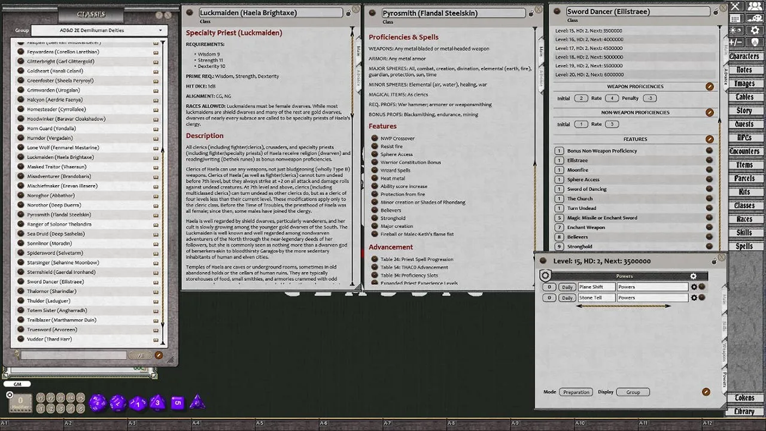Open the Characters sidebar button
The width and height of the screenshot is (766, 431).
[744, 56]
